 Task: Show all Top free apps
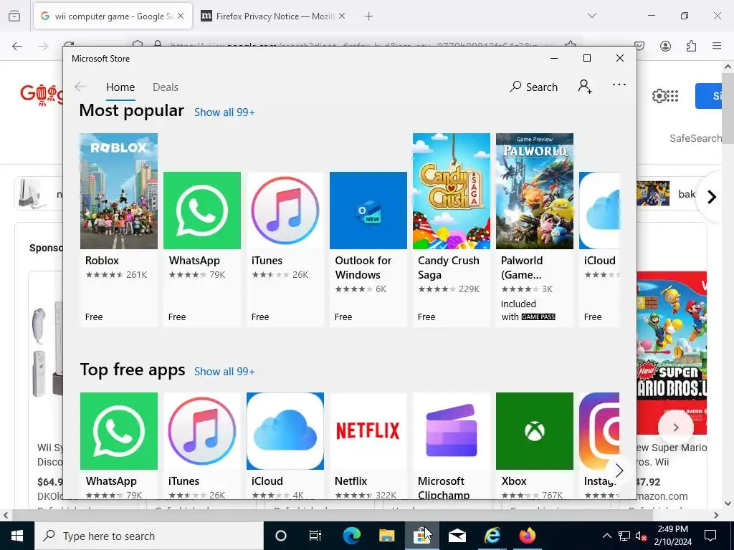click(224, 372)
